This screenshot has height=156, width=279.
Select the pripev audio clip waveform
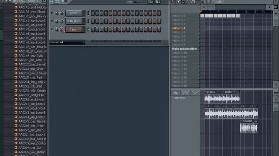(x=213, y=99)
